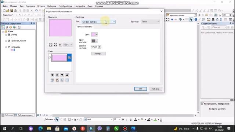
Task: Click the copy layer icon below Слои list
Action: point(52,80)
